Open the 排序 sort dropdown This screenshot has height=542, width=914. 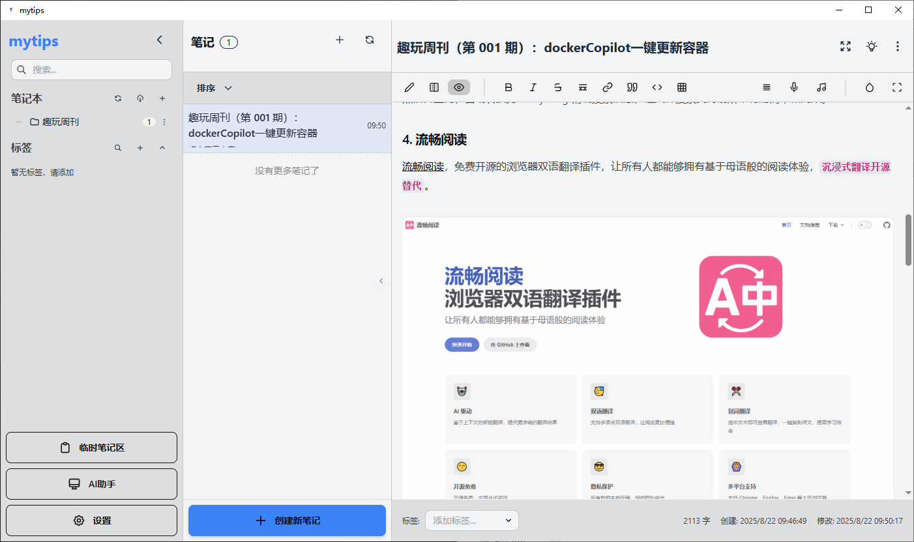tap(214, 88)
